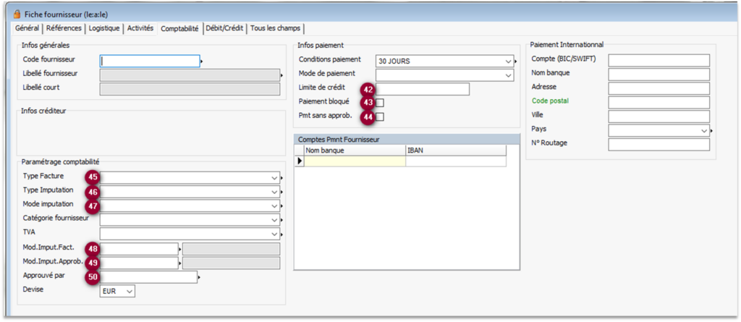
Task: Open the Type Facture dropdown
Action: [x=273, y=177]
